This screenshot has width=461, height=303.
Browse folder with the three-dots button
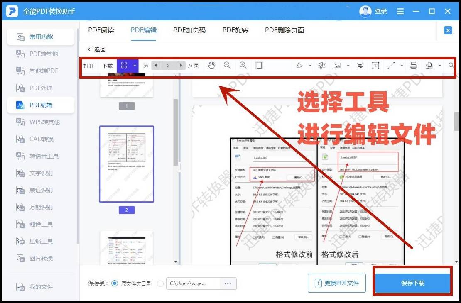(228, 283)
